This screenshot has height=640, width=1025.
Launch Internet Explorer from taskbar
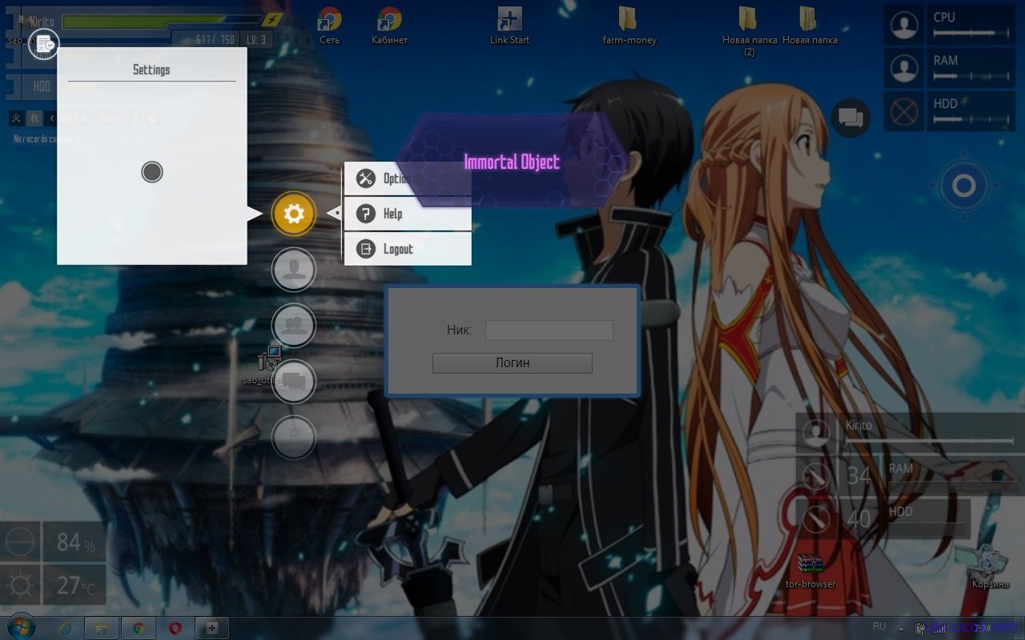(63, 629)
